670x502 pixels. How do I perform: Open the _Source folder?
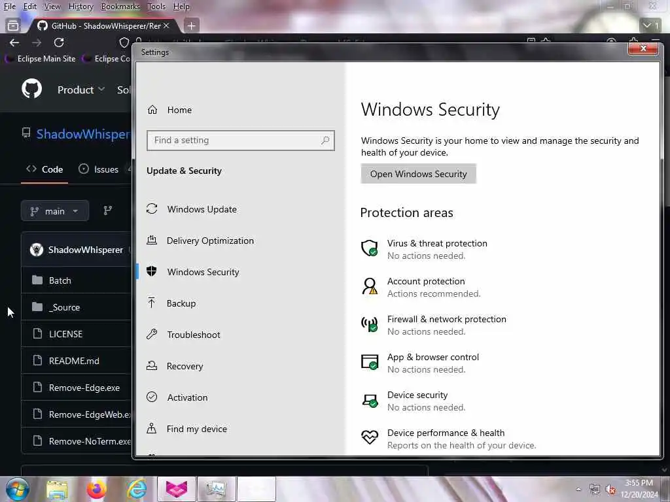coord(64,307)
